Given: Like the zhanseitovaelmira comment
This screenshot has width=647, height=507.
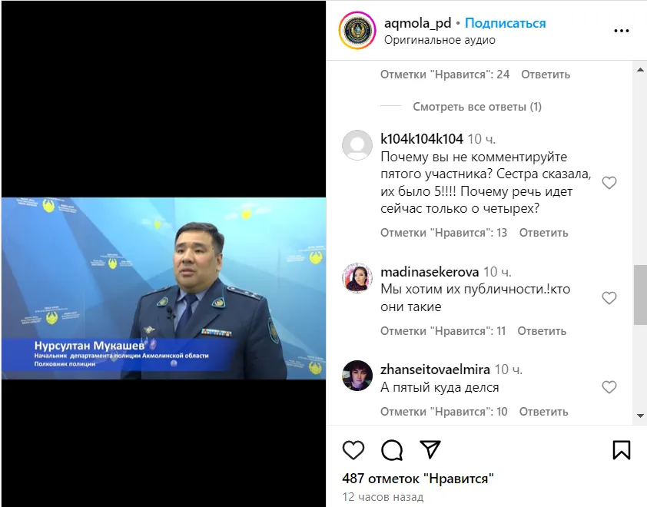Looking at the screenshot, I should coord(609,387).
